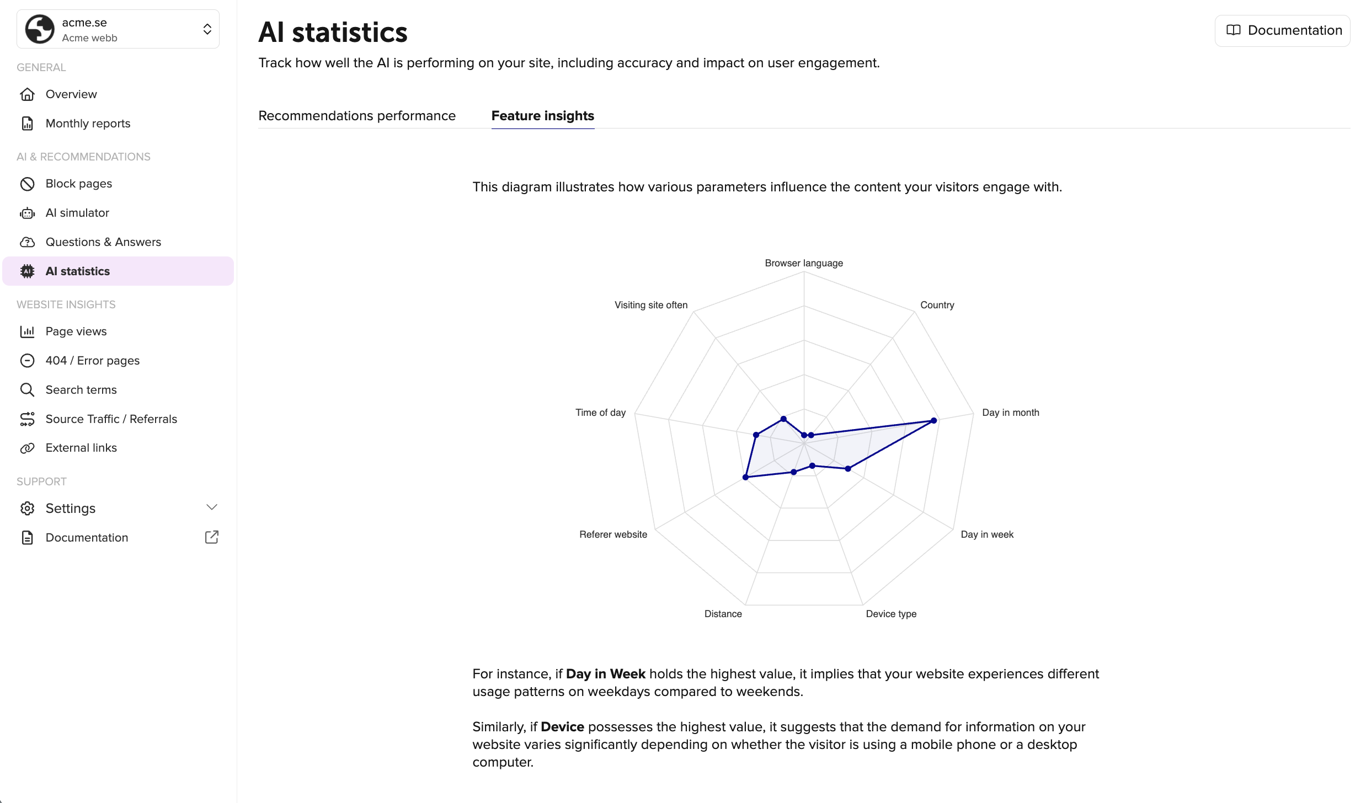Click the Search terms magnifier icon
Screen dimensions: 1366x803
point(28,389)
